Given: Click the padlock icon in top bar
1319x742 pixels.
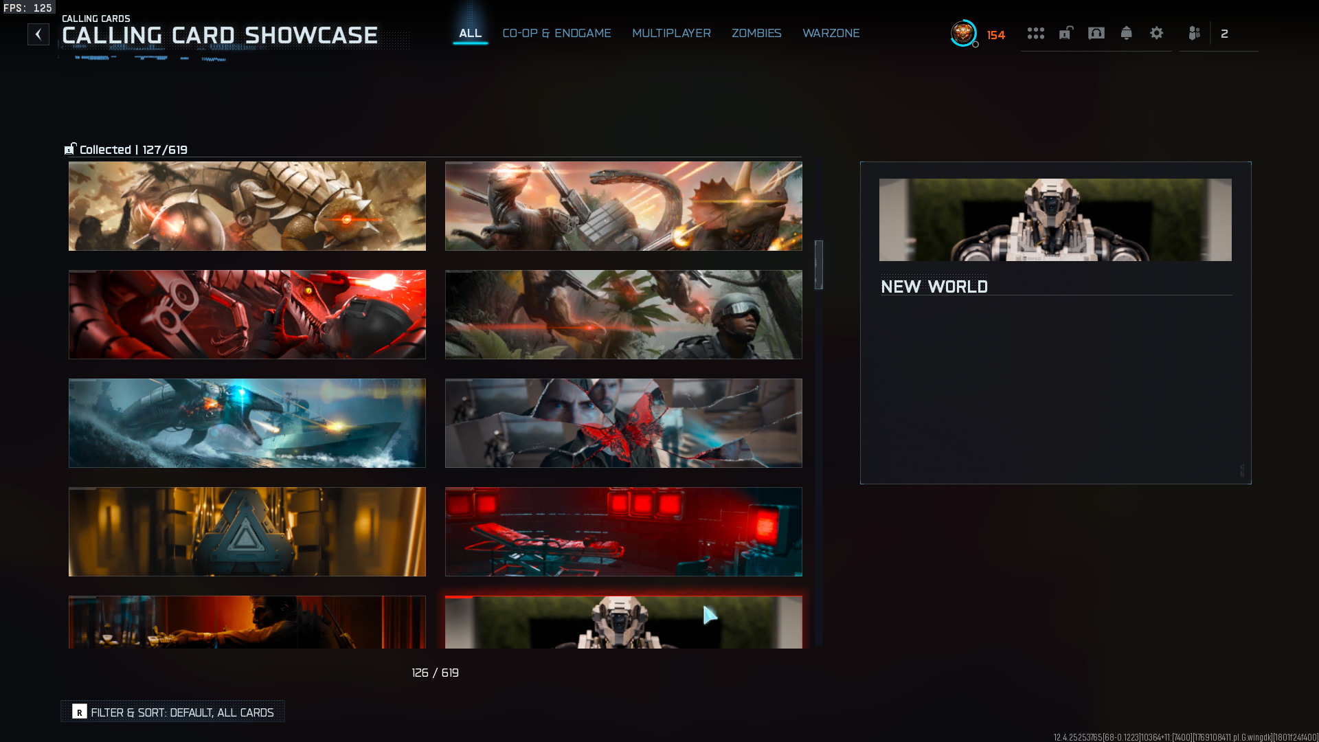Looking at the screenshot, I should [x=1066, y=33].
